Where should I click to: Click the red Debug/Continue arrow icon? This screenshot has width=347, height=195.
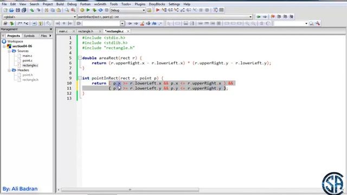(x=158, y=10)
